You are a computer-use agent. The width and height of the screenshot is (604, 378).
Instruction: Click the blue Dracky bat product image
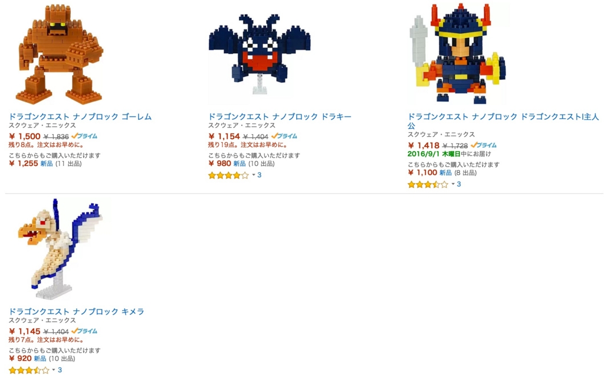pos(260,54)
